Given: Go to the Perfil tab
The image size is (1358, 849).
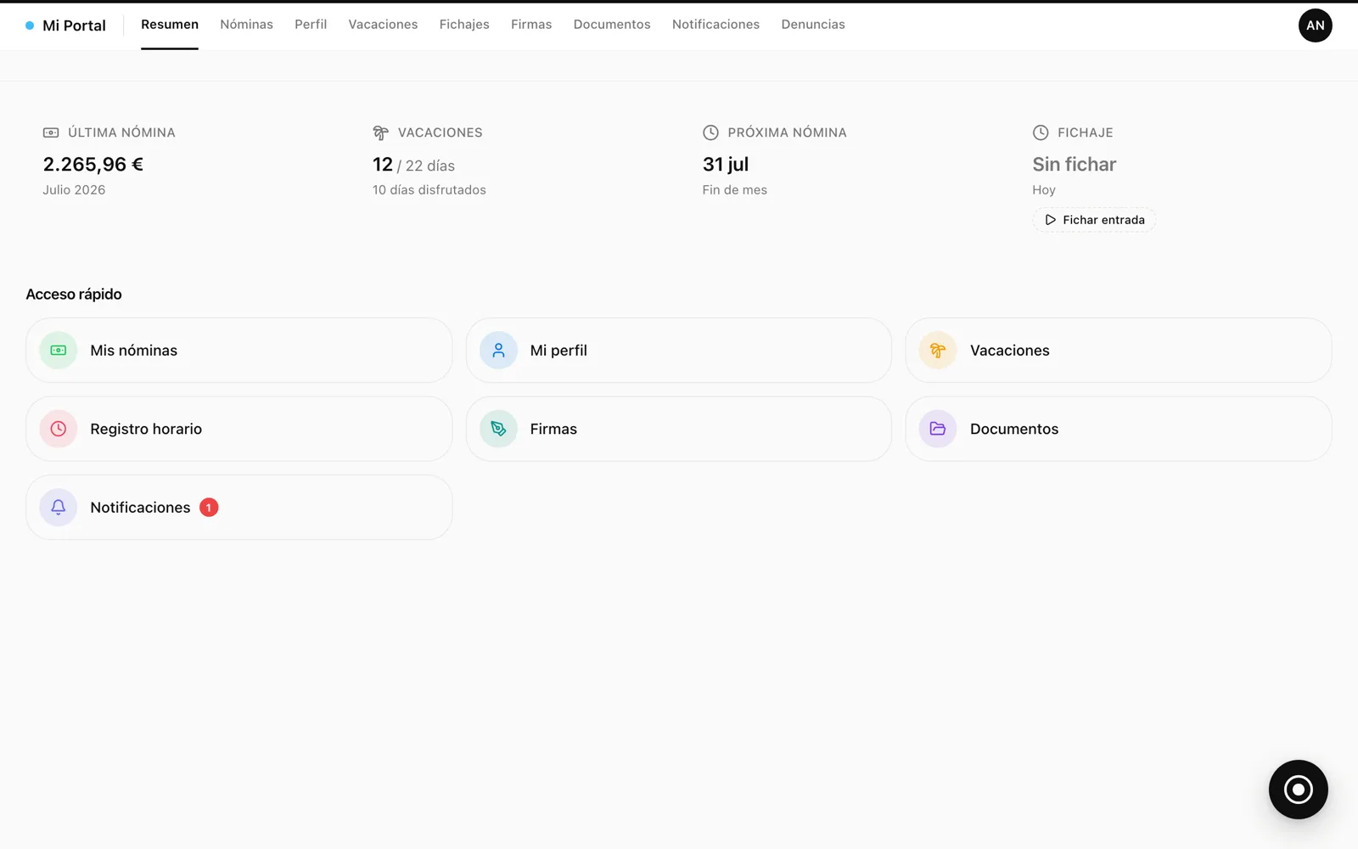Looking at the screenshot, I should click(311, 25).
